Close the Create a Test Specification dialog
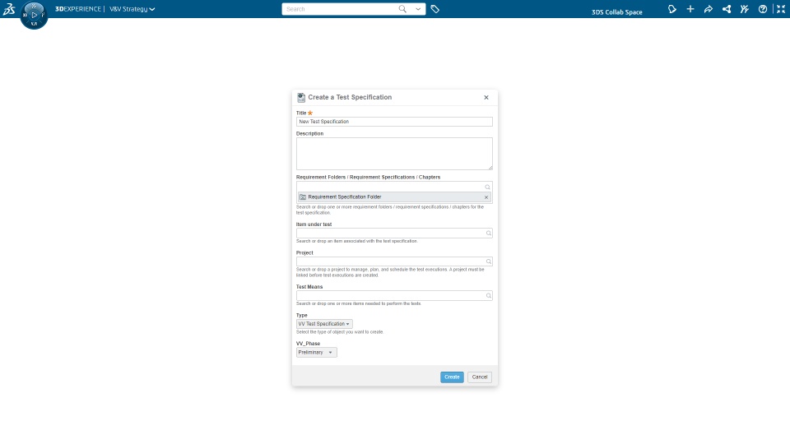 (486, 98)
